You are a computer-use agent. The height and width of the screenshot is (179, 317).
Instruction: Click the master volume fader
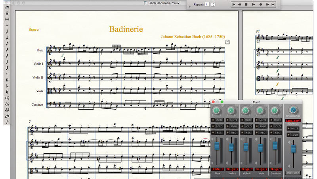click(293, 149)
